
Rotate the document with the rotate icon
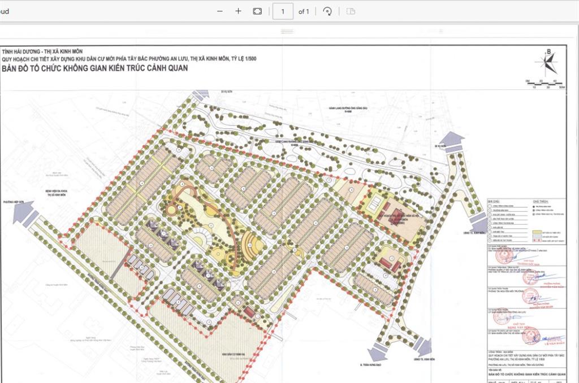click(327, 11)
